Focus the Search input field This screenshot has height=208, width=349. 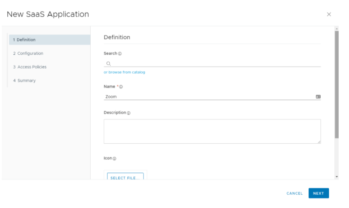[214, 63]
